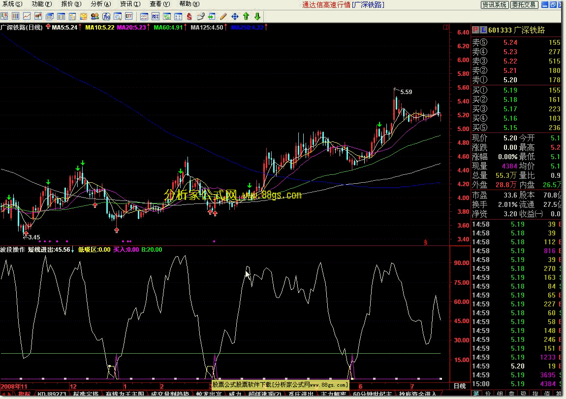Select the 60分钟世纪王 indicator tab
The height and width of the screenshot is (399, 566).
(x=372, y=394)
